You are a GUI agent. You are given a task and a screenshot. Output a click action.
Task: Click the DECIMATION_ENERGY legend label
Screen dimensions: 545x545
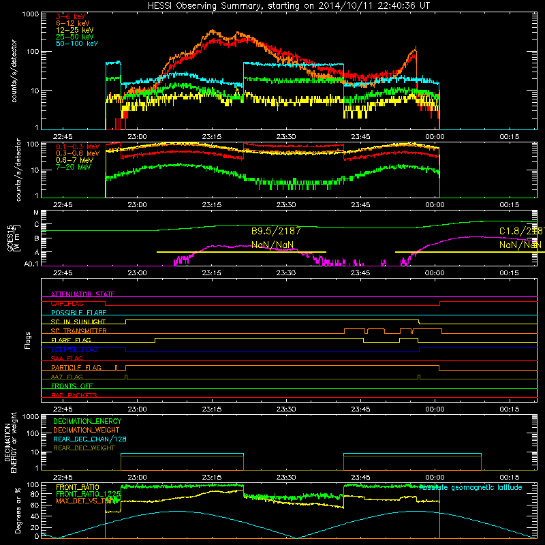[87, 421]
